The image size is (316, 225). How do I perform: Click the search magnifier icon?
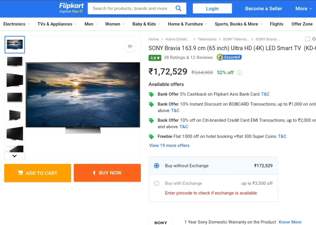point(178,8)
